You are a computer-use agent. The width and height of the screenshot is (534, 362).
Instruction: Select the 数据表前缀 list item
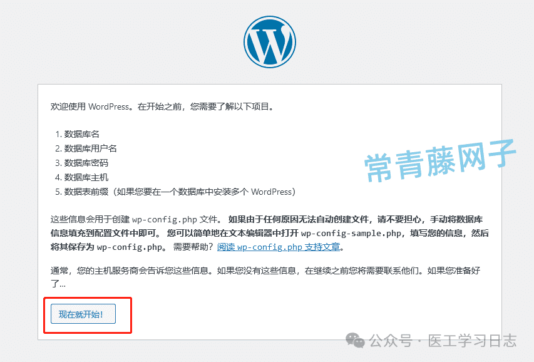(x=180, y=192)
